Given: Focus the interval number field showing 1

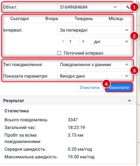Looking at the screenshot, I should (x=73, y=41).
